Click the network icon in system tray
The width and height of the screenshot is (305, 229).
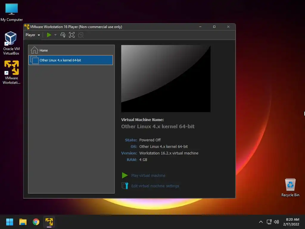[x=269, y=222]
